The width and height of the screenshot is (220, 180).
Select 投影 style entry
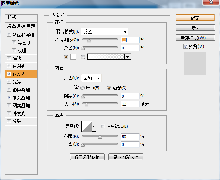point(21,121)
